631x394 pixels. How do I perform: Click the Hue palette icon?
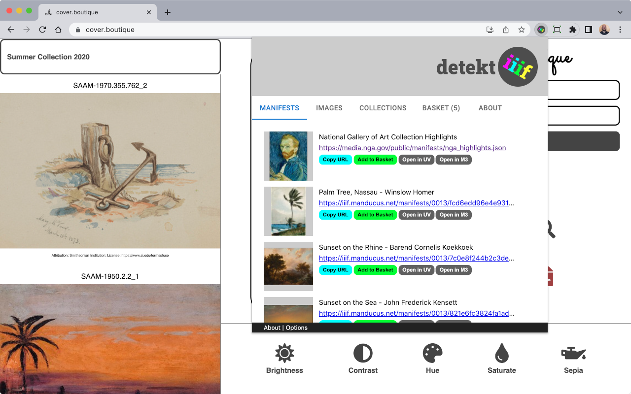[x=432, y=353]
